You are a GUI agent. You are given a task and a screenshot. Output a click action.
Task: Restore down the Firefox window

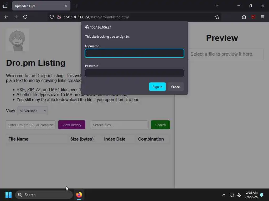click(251, 6)
